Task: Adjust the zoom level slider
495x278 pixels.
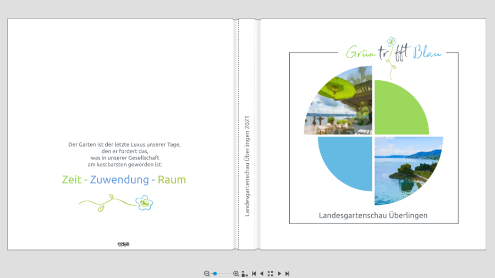Action: (x=222, y=274)
